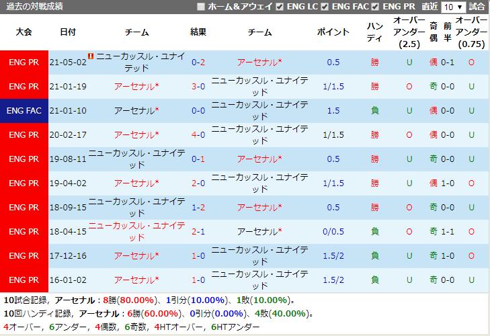
Task: Open the 3-0 result of 21-01-19
Action: (198, 86)
